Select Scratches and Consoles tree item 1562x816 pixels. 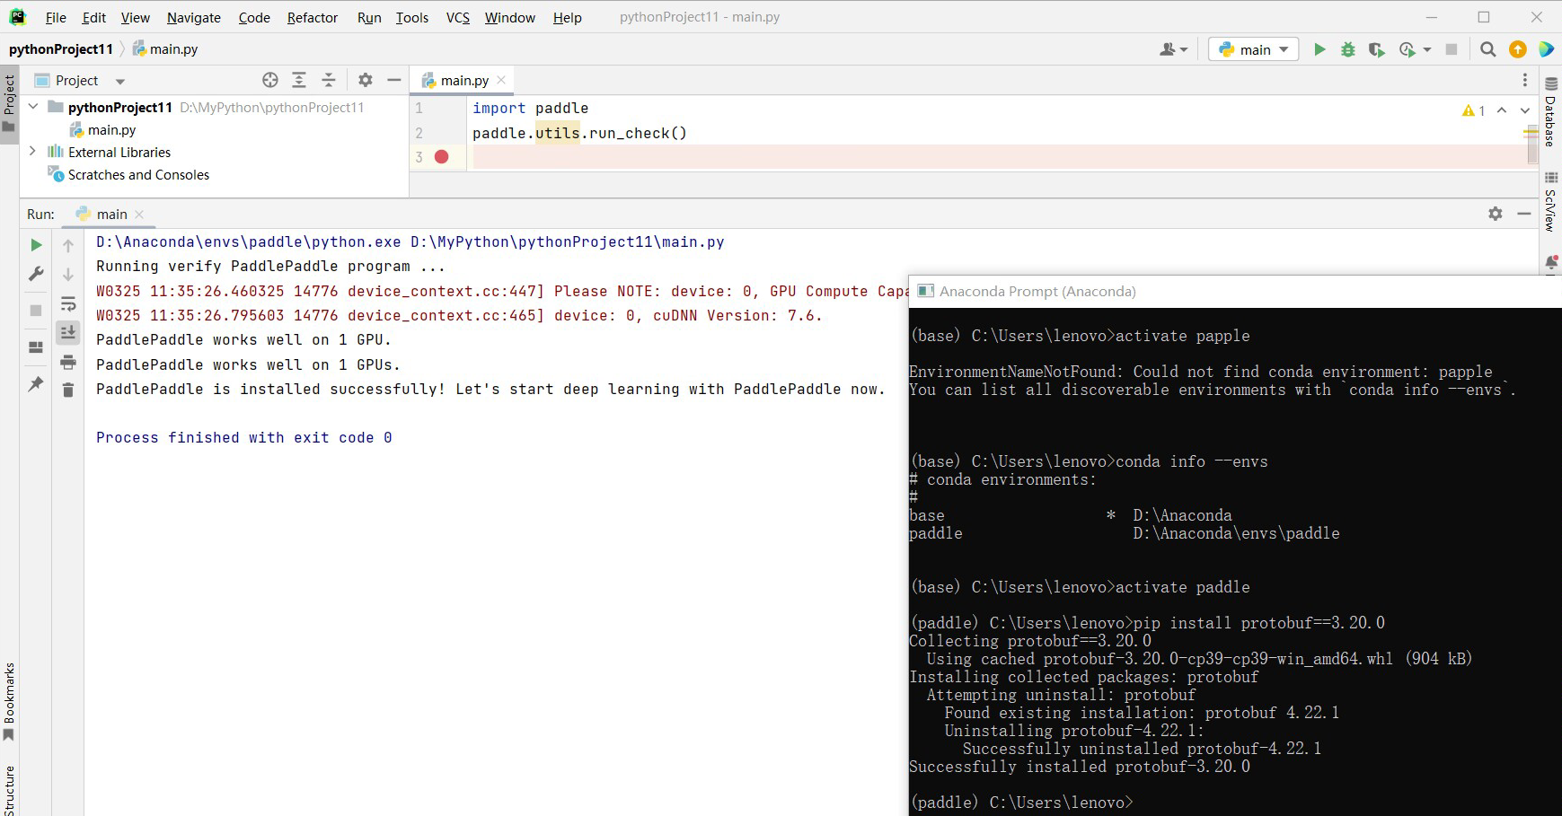coord(128,174)
